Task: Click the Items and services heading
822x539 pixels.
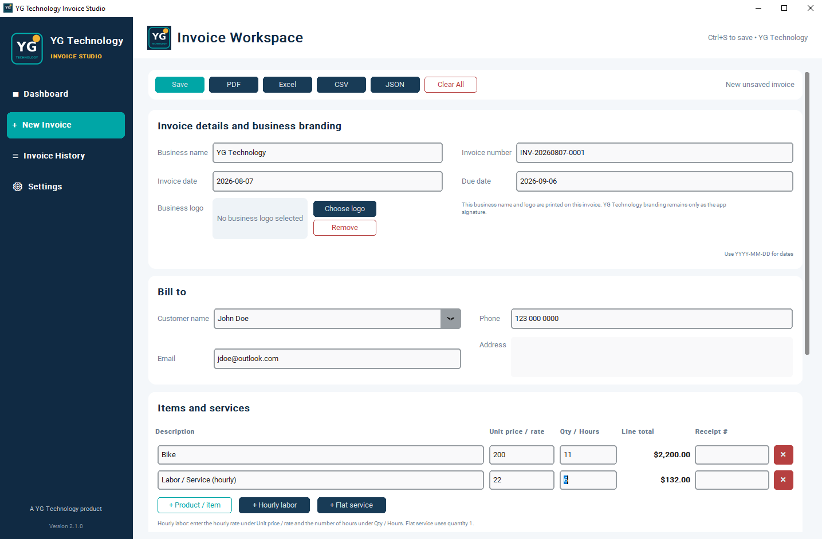Action: click(x=204, y=409)
